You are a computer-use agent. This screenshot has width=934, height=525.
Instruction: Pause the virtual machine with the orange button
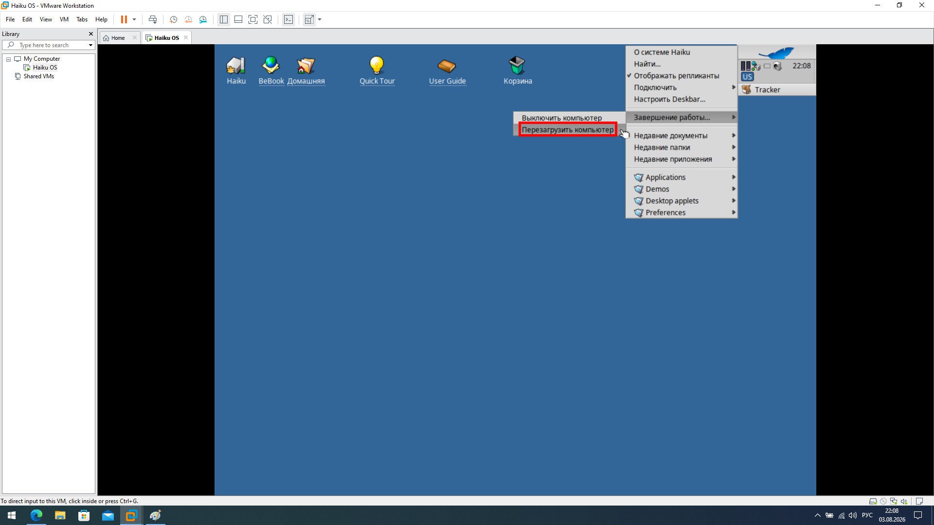(x=124, y=19)
